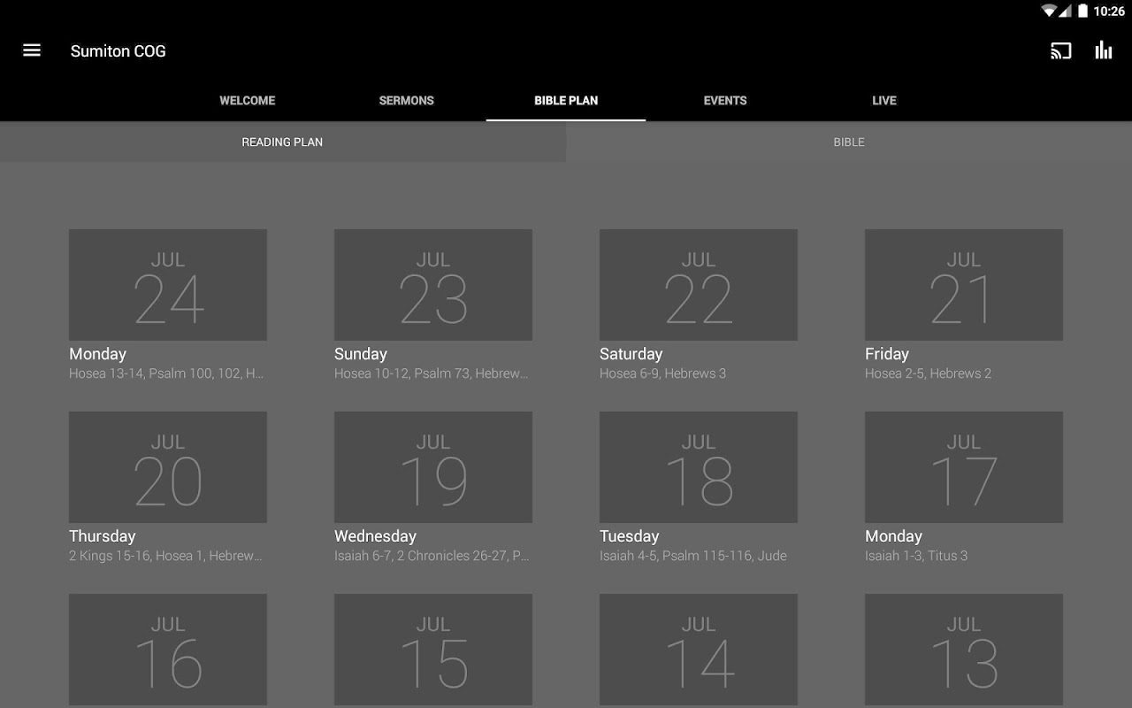The width and height of the screenshot is (1132, 708).
Task: Click the Wednesday day label
Action: point(375,536)
